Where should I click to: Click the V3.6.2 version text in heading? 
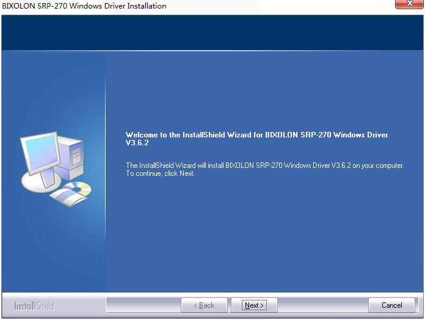pos(137,143)
